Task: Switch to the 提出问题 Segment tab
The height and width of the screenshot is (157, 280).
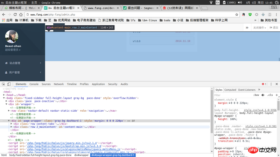Action: pyautogui.click(x=141, y=8)
